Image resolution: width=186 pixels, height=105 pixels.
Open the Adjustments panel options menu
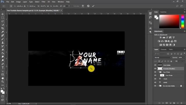pos(185,31)
